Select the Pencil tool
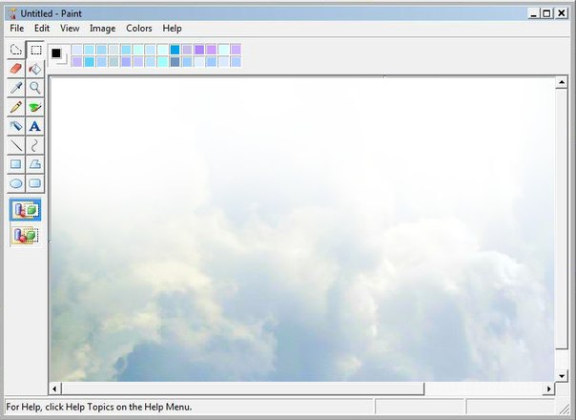Viewport: 576px width, 420px height. (x=16, y=107)
